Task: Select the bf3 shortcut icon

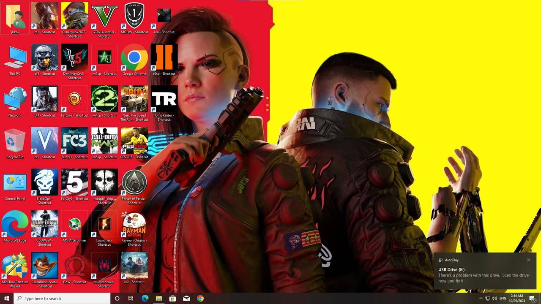Action: click(45, 60)
